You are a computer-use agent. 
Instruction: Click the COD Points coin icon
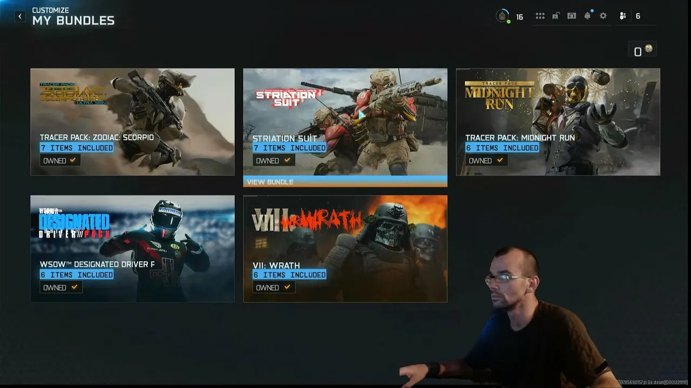(649, 49)
